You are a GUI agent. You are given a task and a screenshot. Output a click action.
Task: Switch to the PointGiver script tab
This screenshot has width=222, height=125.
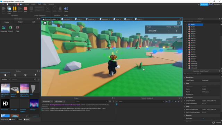tap(66, 19)
